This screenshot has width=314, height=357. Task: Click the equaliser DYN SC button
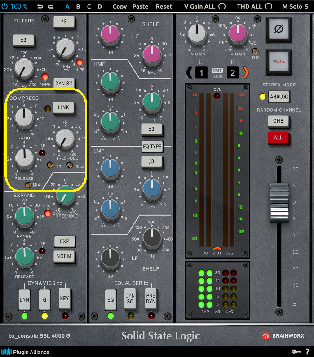(130, 299)
